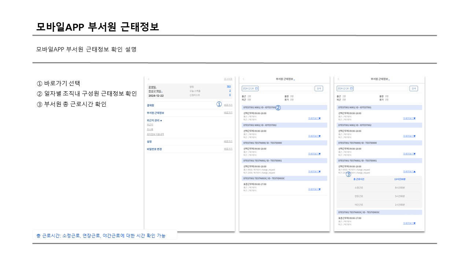469x263 pixels.
Task: Click the 검색 button on the middle screen
Action: pos(319,88)
